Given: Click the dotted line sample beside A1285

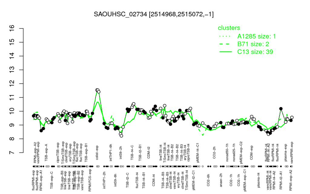Looking at the screenshot, I should click(x=225, y=36).
